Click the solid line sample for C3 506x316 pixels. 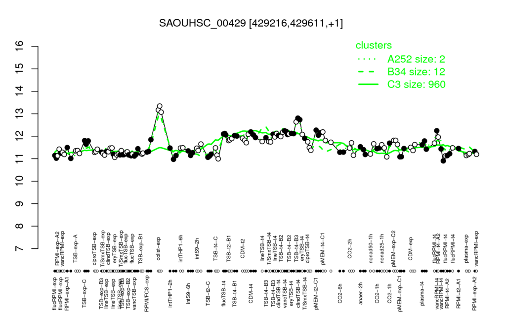[368, 84]
